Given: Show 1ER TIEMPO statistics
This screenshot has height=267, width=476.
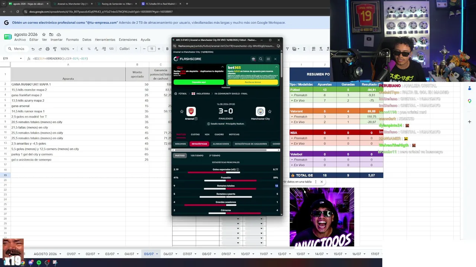Looking at the screenshot, I should click(x=197, y=155).
